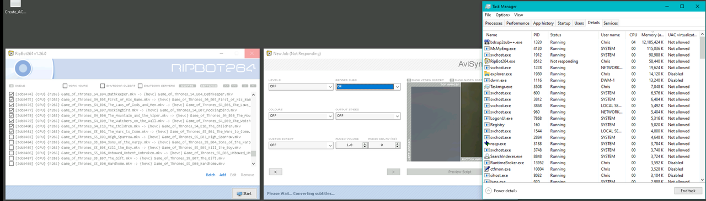Select the nscp.exe process icon
Screen dimensions: 706x201
[486, 143]
